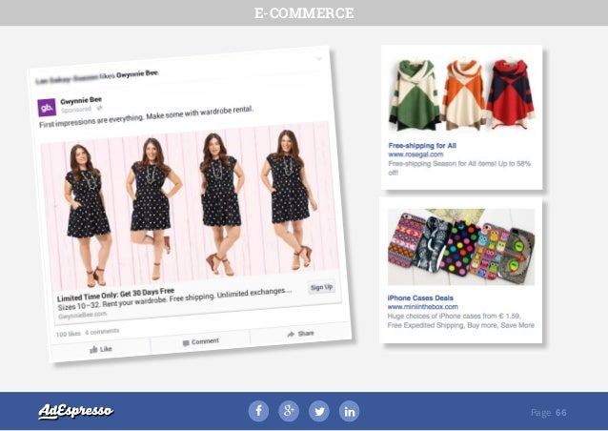This screenshot has width=608, height=431.
Task: Click the Sign Up button on ad
Action: [x=321, y=287]
